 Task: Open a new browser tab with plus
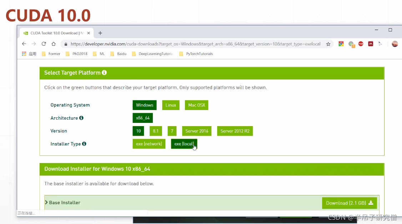(100, 33)
